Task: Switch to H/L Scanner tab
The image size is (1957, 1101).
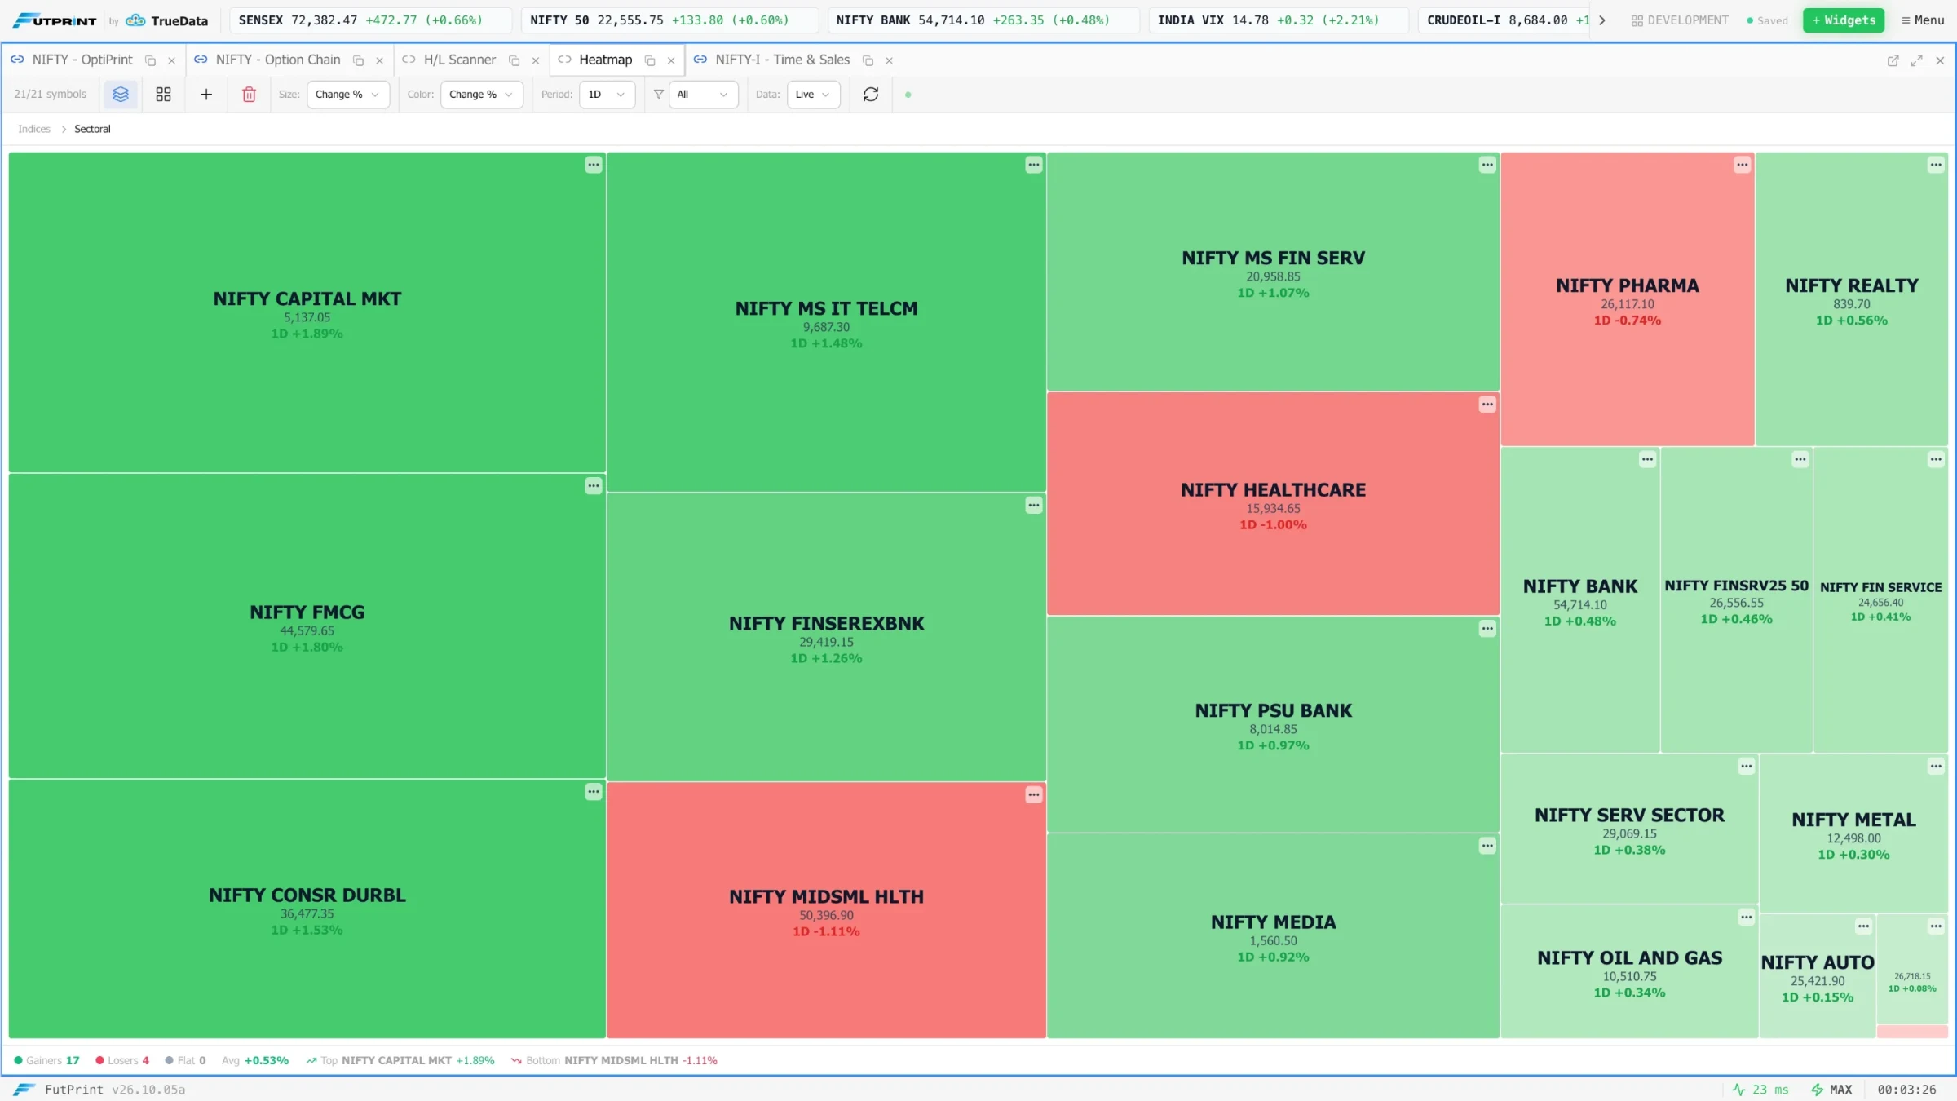Action: [460, 60]
